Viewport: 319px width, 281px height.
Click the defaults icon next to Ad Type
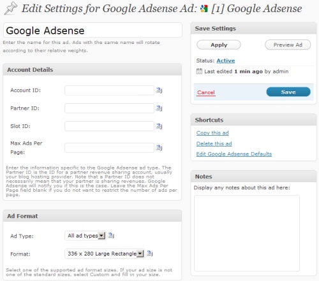[111, 235]
